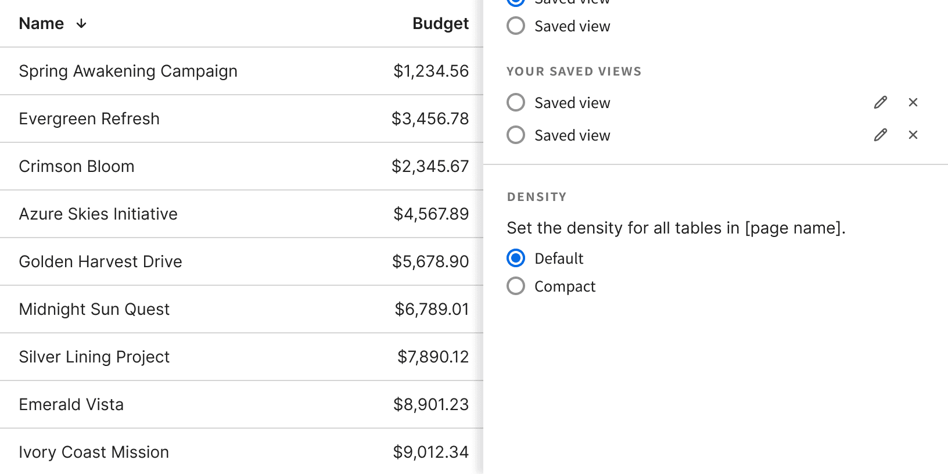Open the Spring Awakening Campaign row
Image resolution: width=948 pixels, height=474 pixels.
(x=128, y=71)
